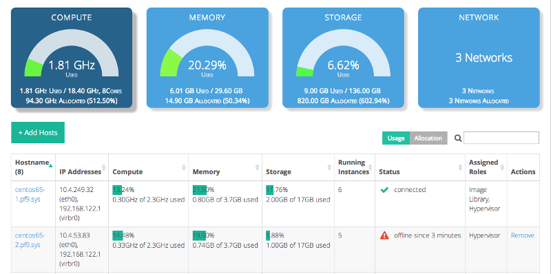Click '0.30GHz of 2.3GHz used' text
The width and height of the screenshot is (551, 274).
click(x=148, y=200)
